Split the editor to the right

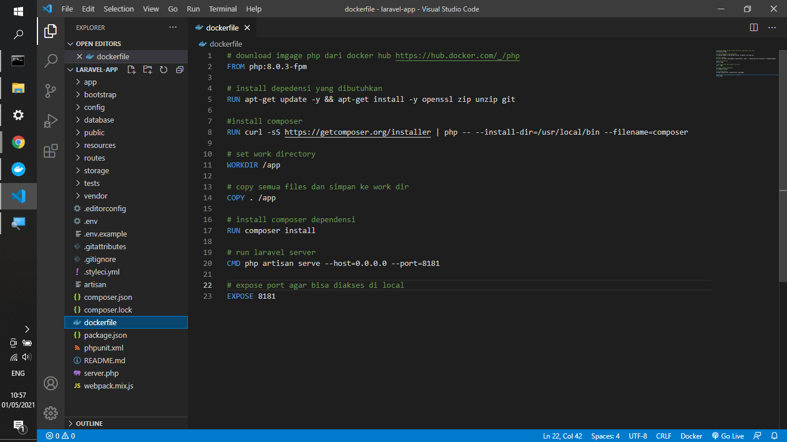pyautogui.click(x=754, y=27)
